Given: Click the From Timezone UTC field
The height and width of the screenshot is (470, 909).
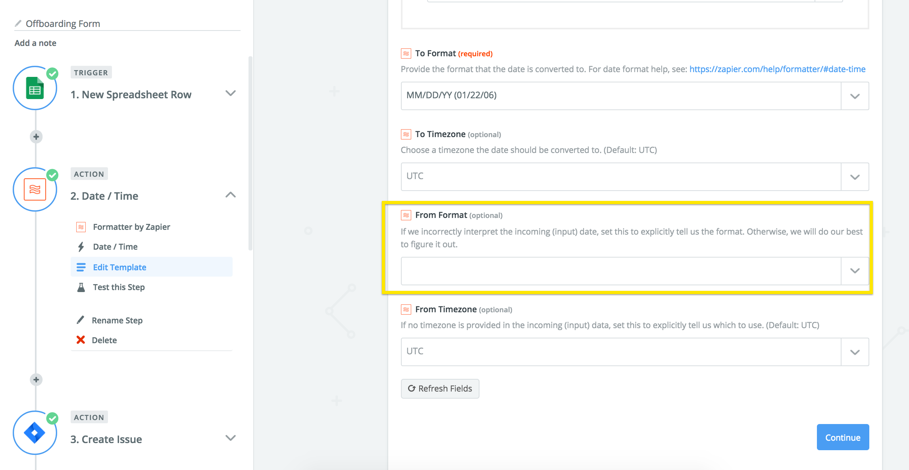Looking at the screenshot, I should pos(621,352).
